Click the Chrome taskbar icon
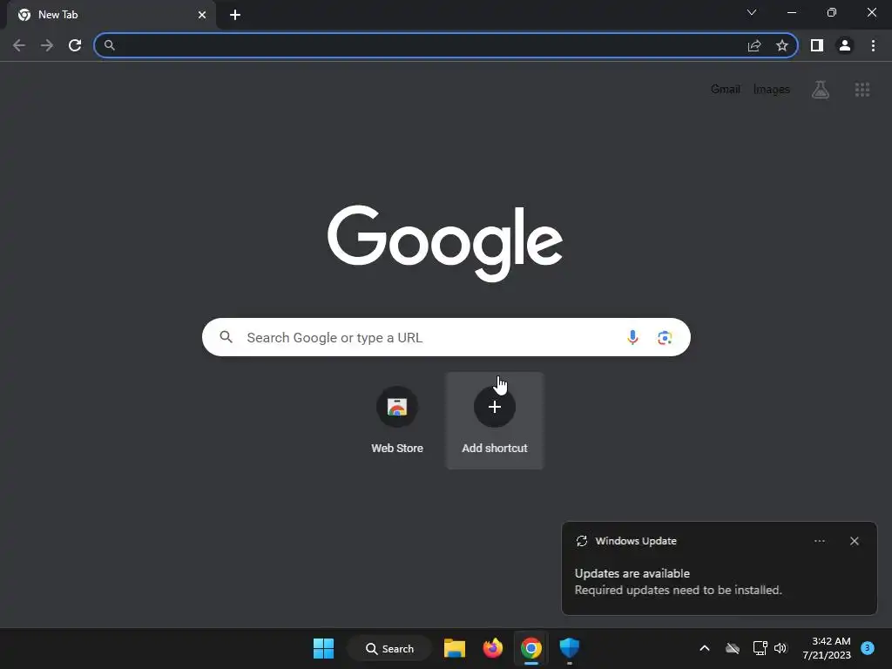Screen dimensions: 892x669 [530, 648]
